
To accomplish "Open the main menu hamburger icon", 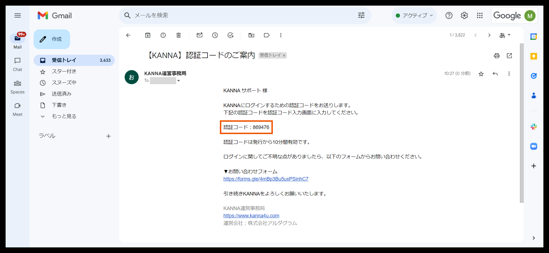I will (18, 15).
